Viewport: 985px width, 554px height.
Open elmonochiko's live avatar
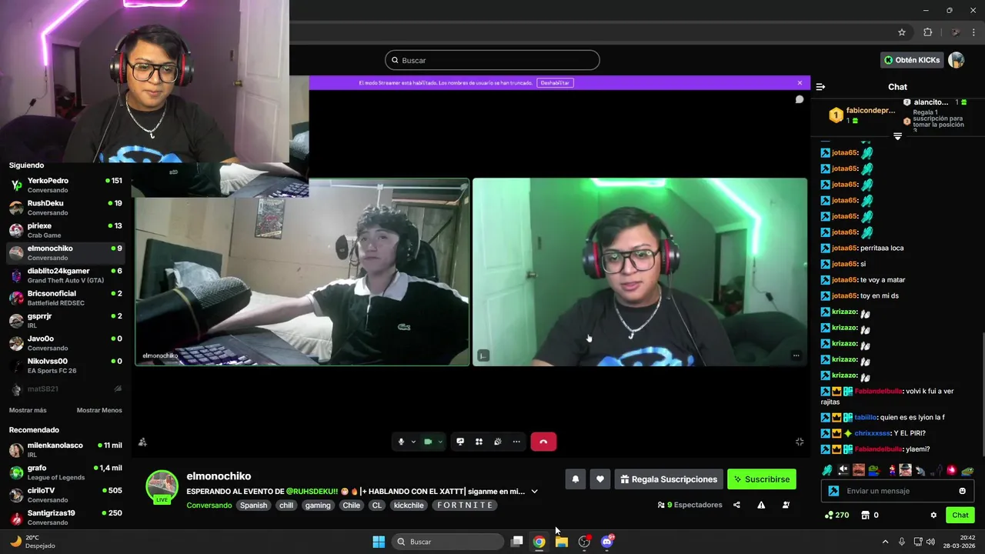pyautogui.click(x=162, y=487)
